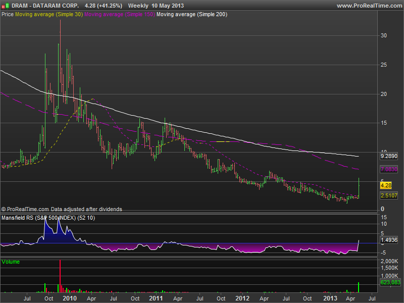Click the 1.4936 Mansfield RS value tag
Screen dimensions: 404x303
click(389, 240)
